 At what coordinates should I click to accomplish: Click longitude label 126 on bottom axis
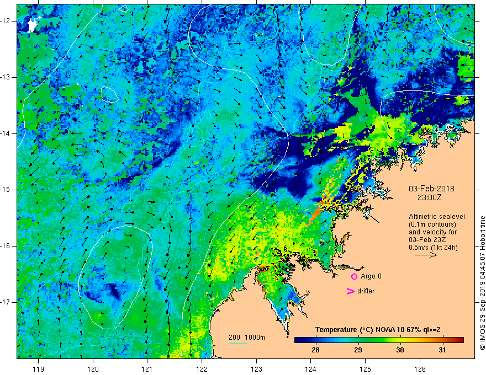pyautogui.click(x=420, y=369)
